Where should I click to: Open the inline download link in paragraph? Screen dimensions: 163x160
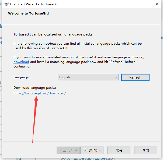[21, 62]
